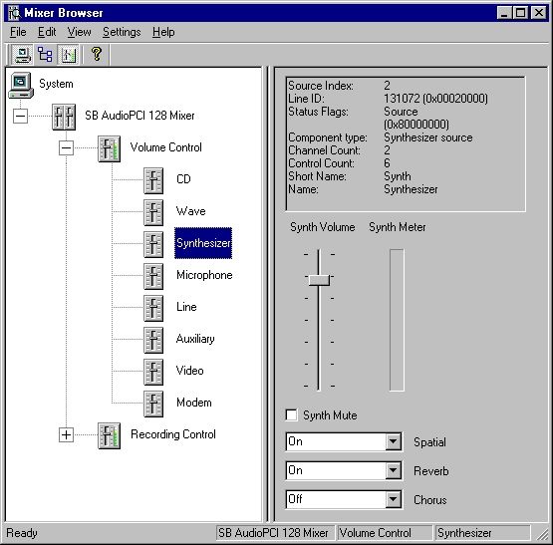
Task: Minimize the Mixer Browser window
Action: (x=504, y=13)
